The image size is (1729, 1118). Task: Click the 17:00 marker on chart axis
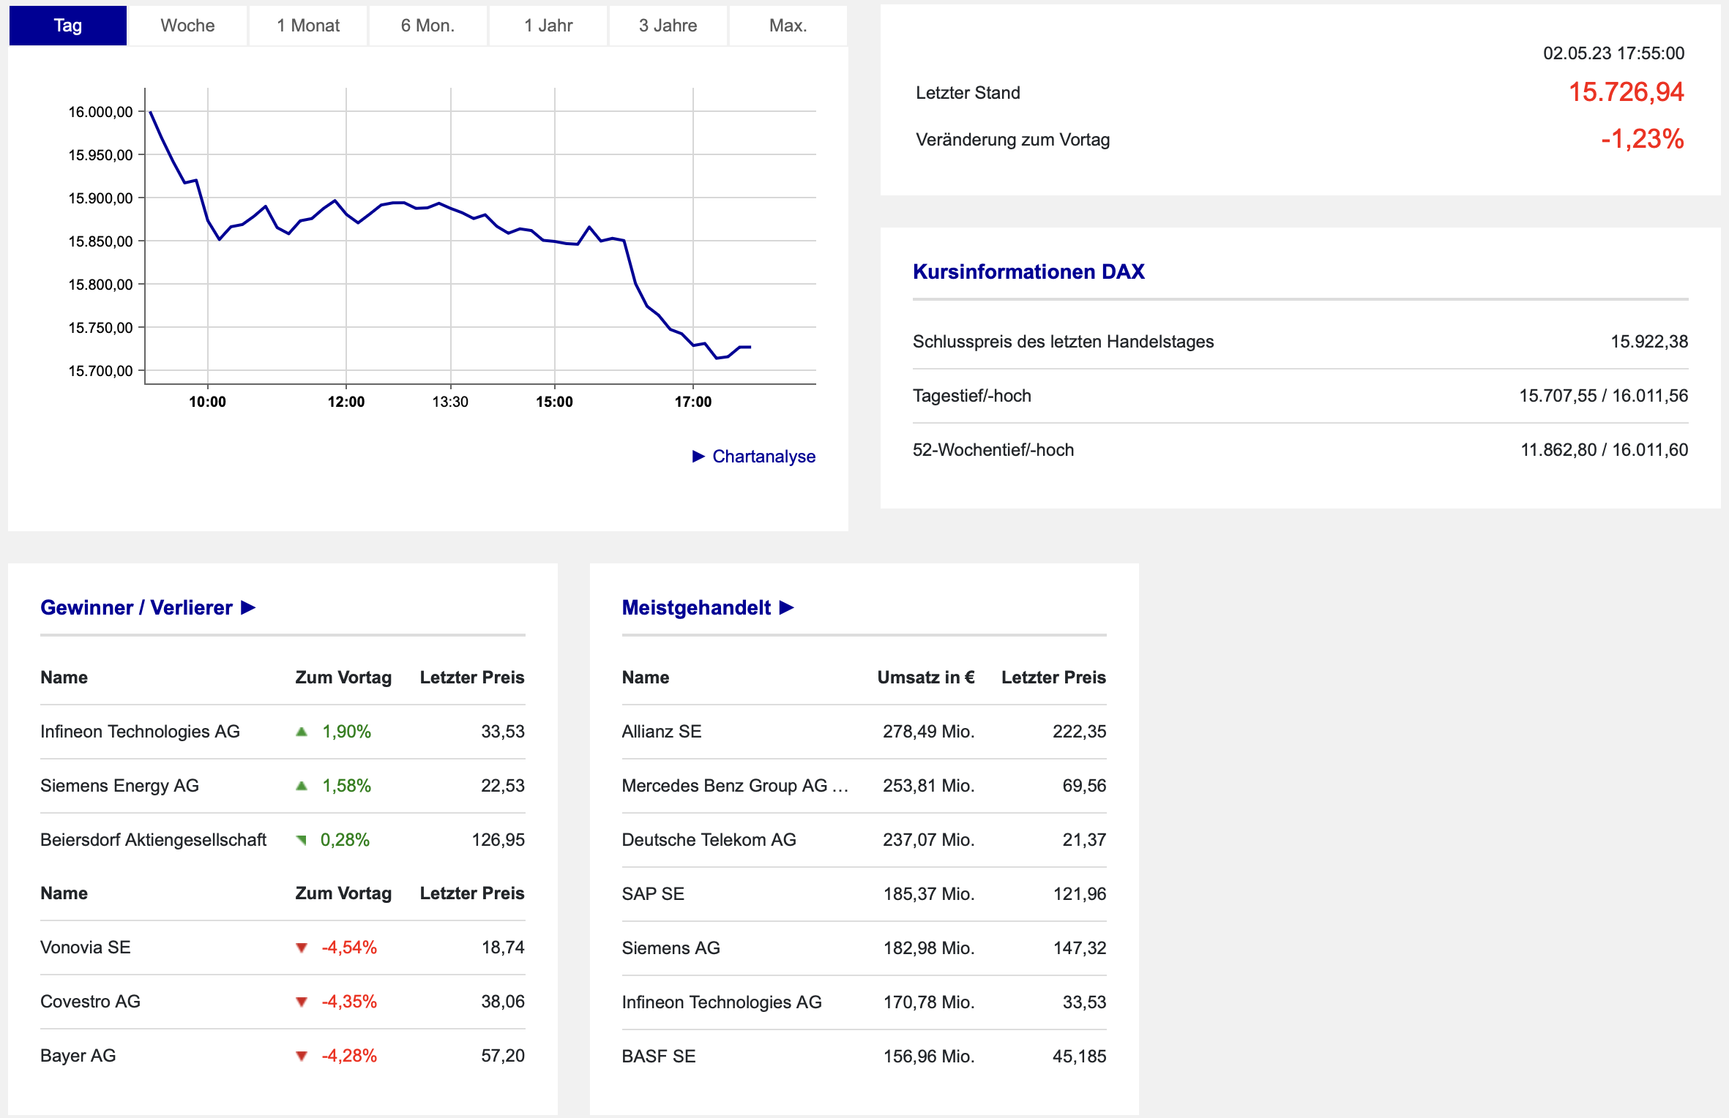(x=692, y=402)
